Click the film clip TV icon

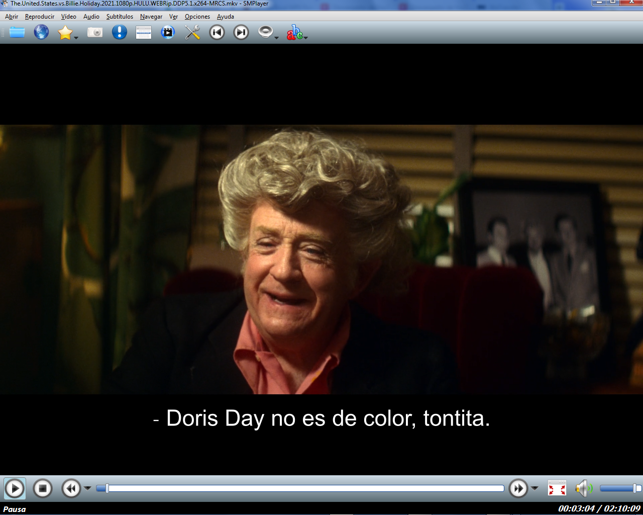click(168, 33)
